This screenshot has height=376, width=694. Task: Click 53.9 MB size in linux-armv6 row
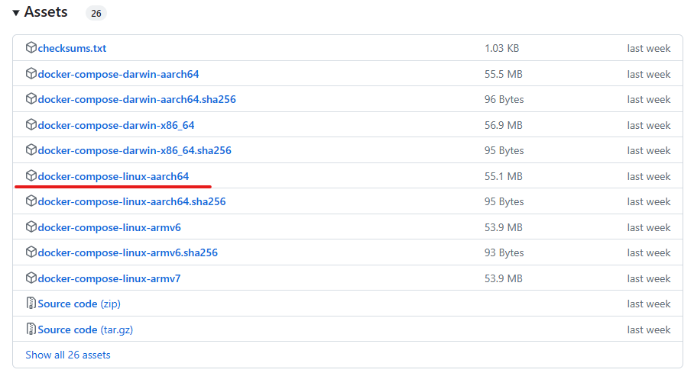click(x=503, y=227)
